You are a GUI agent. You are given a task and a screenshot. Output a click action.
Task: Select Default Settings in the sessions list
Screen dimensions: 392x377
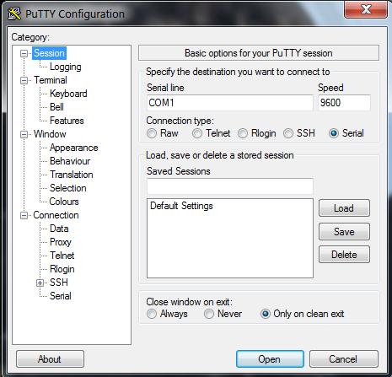pos(181,206)
